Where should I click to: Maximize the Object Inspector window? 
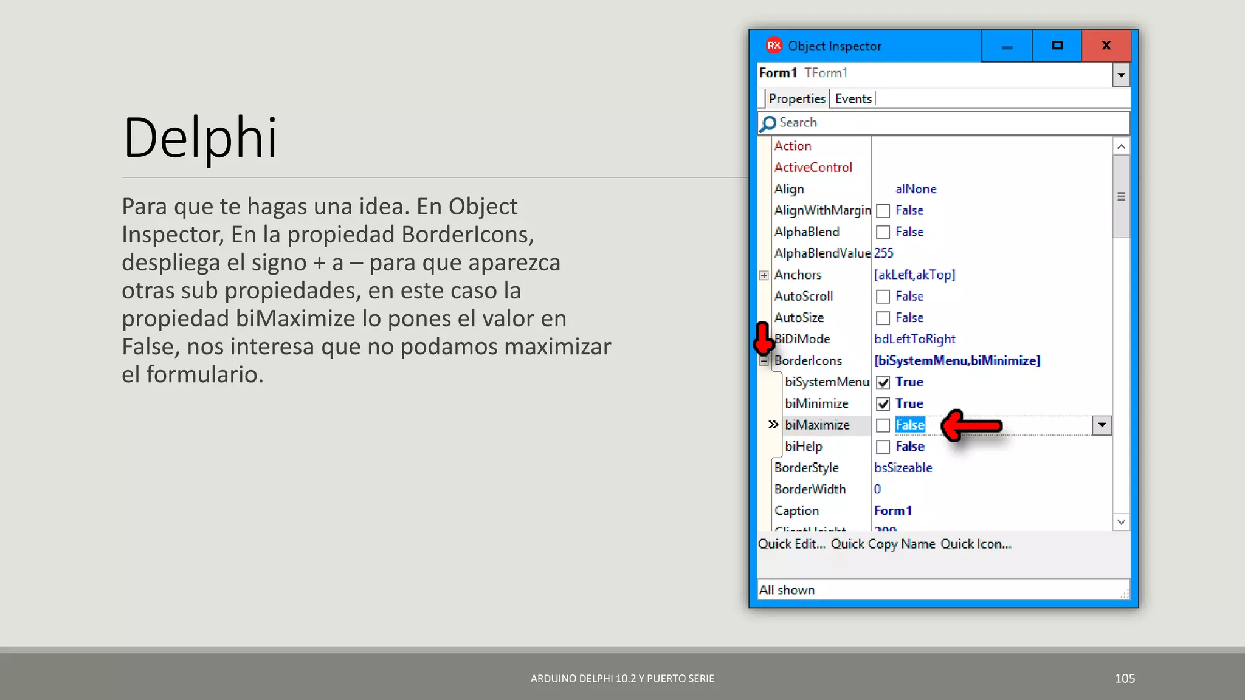pos(1057,46)
